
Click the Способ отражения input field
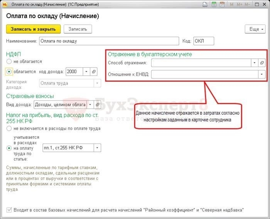point(201,63)
